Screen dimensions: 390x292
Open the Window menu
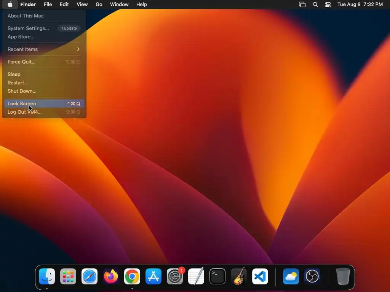tap(119, 5)
